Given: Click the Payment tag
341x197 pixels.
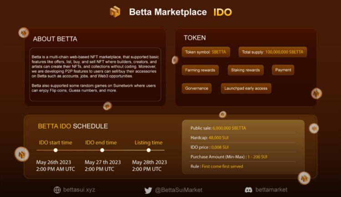Looking at the screenshot, I should (x=283, y=70).
